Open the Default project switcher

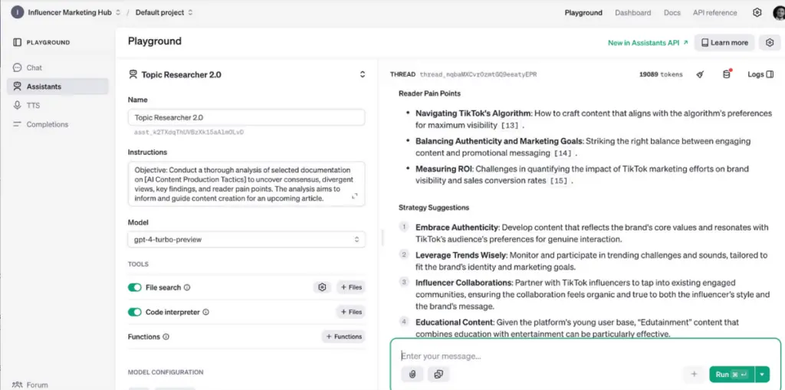click(164, 12)
